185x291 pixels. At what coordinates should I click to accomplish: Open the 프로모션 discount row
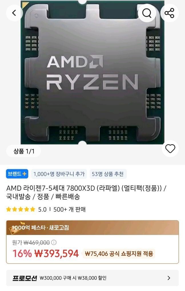[92, 278]
